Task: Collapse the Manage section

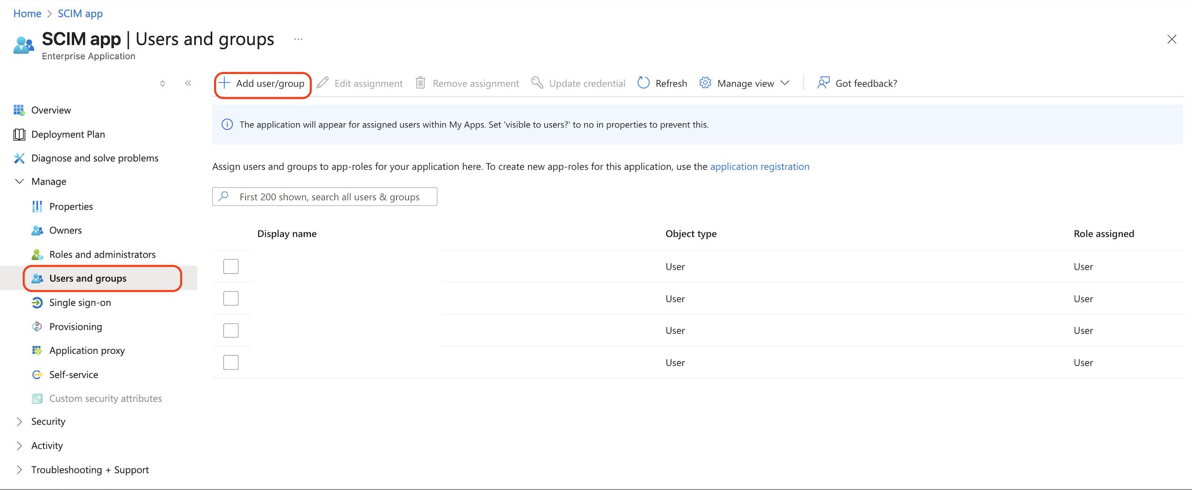Action: pyautogui.click(x=19, y=181)
